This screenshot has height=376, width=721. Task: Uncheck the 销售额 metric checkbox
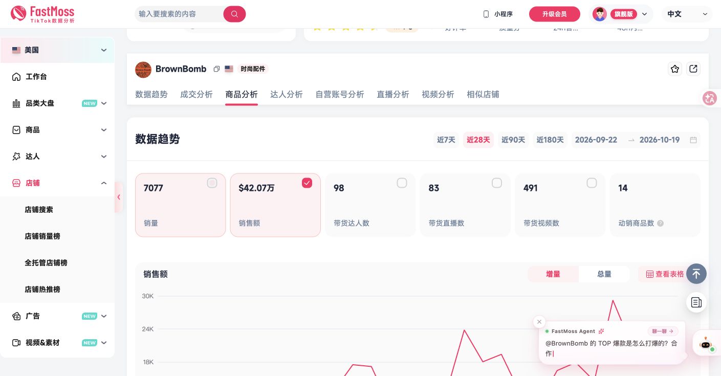coord(307,183)
